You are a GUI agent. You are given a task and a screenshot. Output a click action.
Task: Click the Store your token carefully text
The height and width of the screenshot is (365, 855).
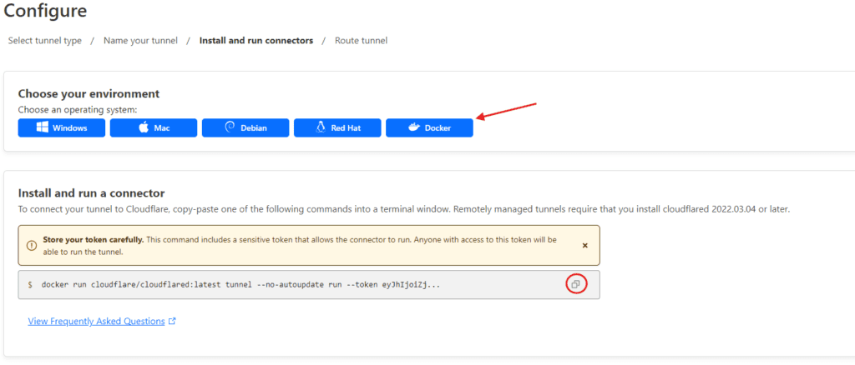[x=94, y=240]
